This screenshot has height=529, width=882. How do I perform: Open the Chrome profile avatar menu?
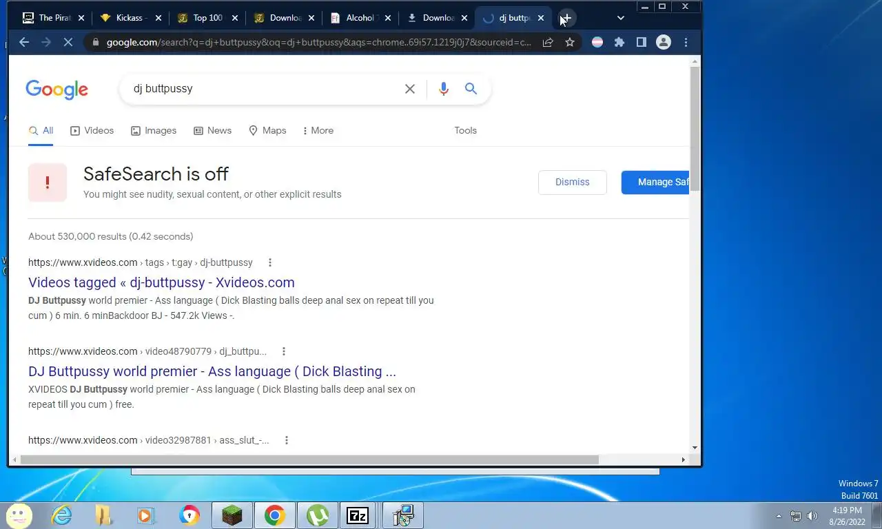pyautogui.click(x=664, y=42)
